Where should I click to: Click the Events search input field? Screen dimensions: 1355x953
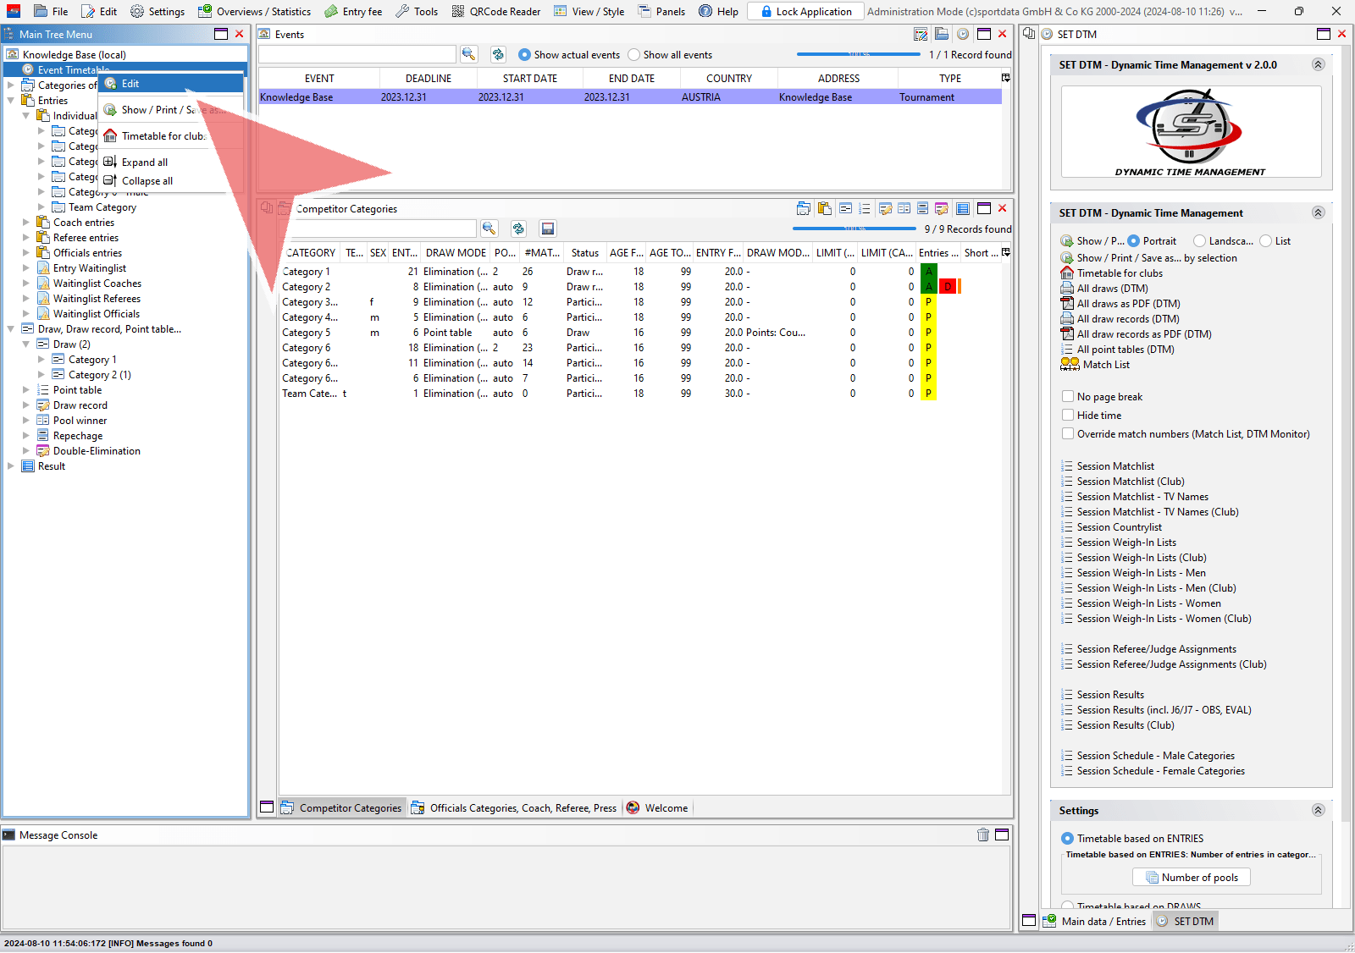356,55
